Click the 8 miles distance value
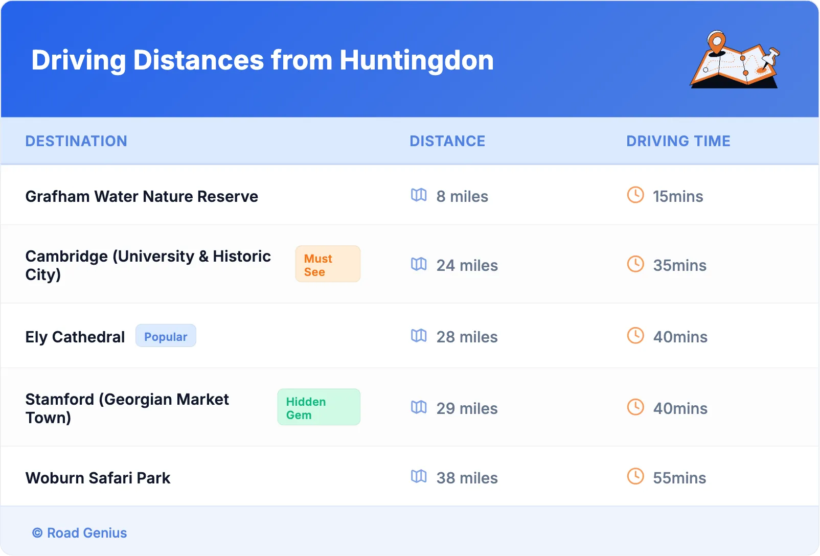This screenshot has width=820, height=556. (462, 197)
